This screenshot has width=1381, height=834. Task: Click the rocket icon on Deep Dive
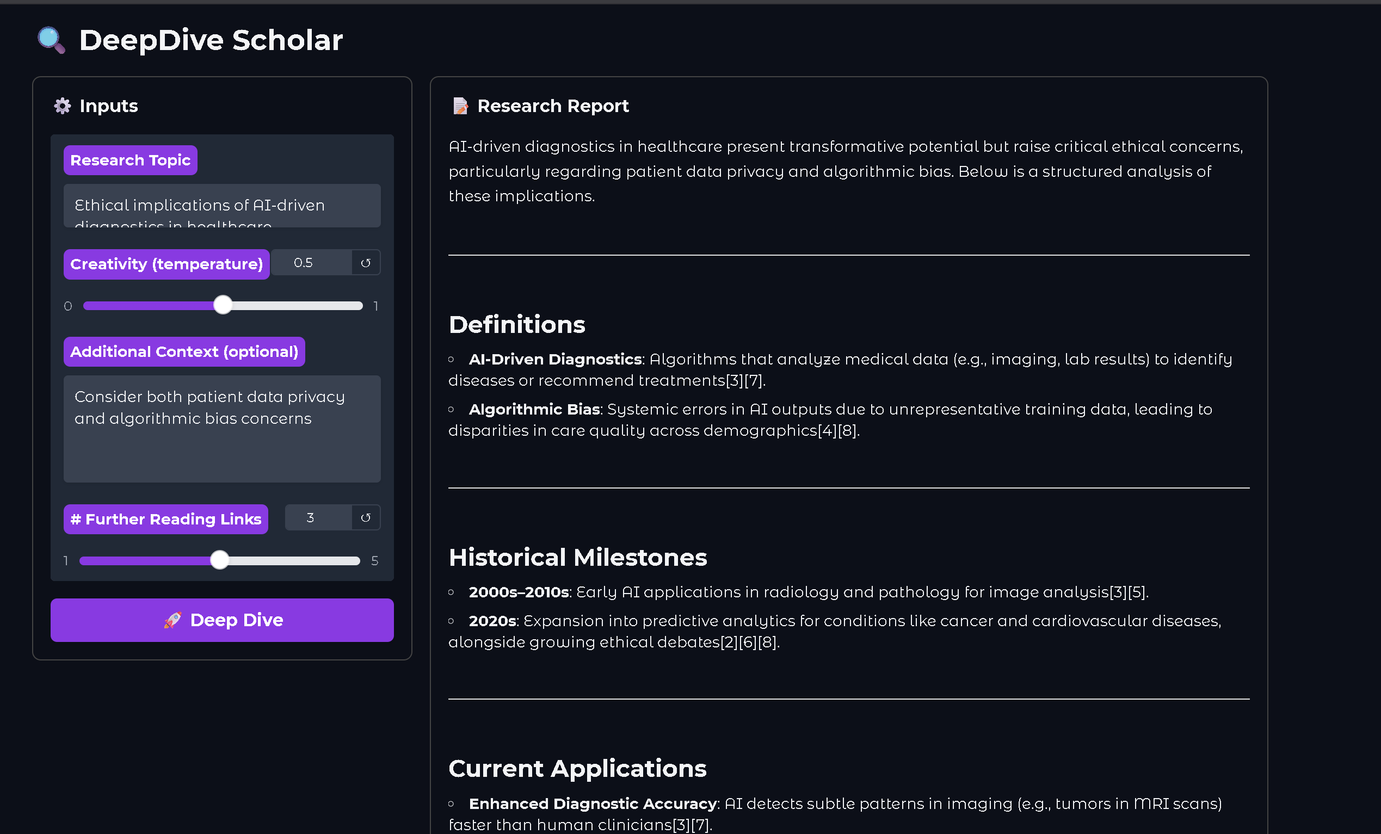(172, 620)
